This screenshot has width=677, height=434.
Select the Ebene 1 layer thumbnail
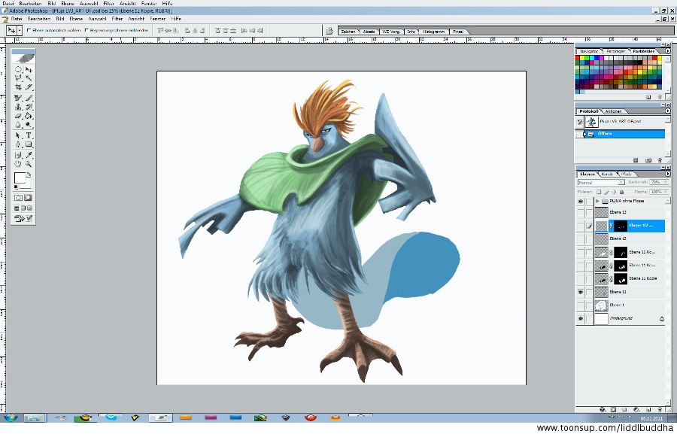click(x=601, y=305)
